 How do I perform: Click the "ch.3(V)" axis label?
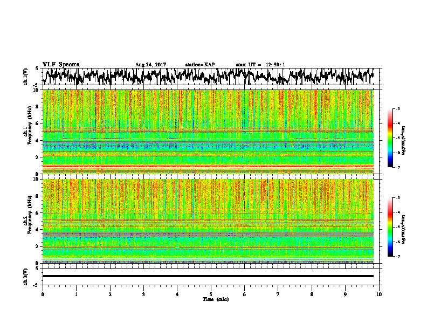click(x=26, y=277)
